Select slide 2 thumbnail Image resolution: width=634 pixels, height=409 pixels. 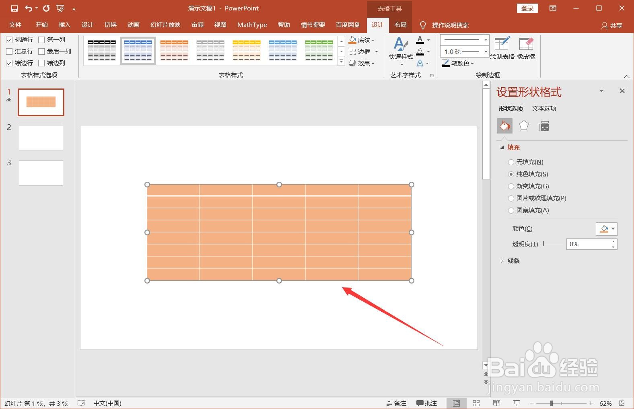[41, 138]
